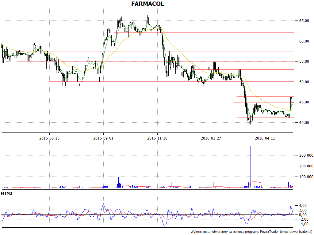Click the 2015-06-15 date label

pos(49,138)
